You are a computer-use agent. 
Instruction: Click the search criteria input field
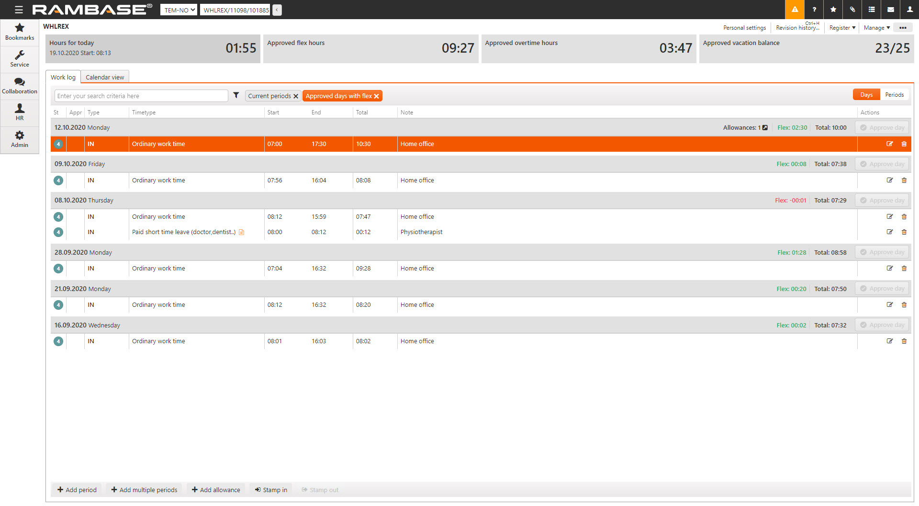[141, 96]
